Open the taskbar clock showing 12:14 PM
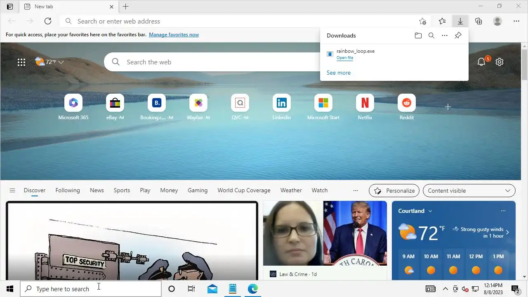The height and width of the screenshot is (297, 528). [x=493, y=289]
